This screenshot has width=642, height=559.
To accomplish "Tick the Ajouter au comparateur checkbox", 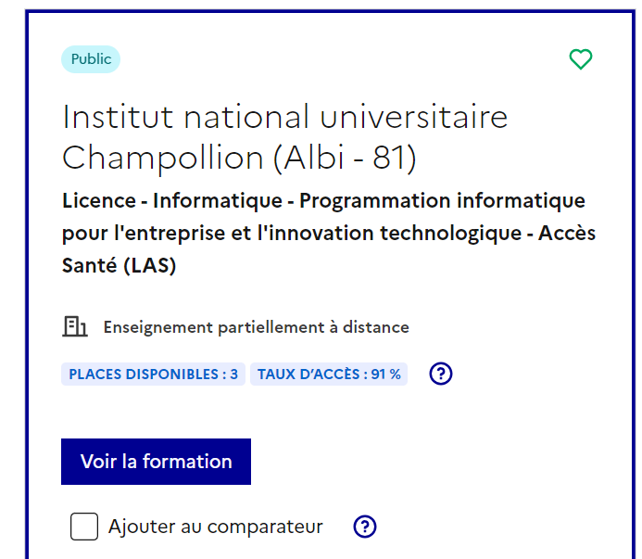I will point(84,527).
